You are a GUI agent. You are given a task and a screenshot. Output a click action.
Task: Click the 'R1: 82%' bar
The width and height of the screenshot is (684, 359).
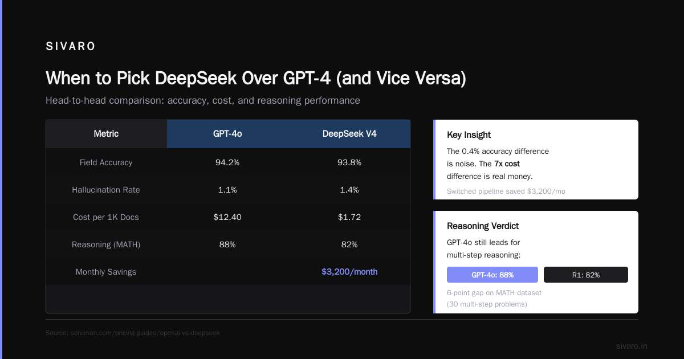586,275
